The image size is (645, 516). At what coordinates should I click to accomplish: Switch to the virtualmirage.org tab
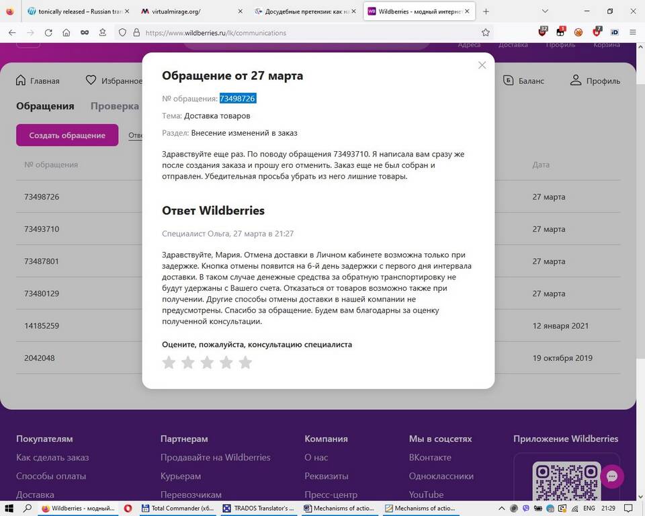192,11
